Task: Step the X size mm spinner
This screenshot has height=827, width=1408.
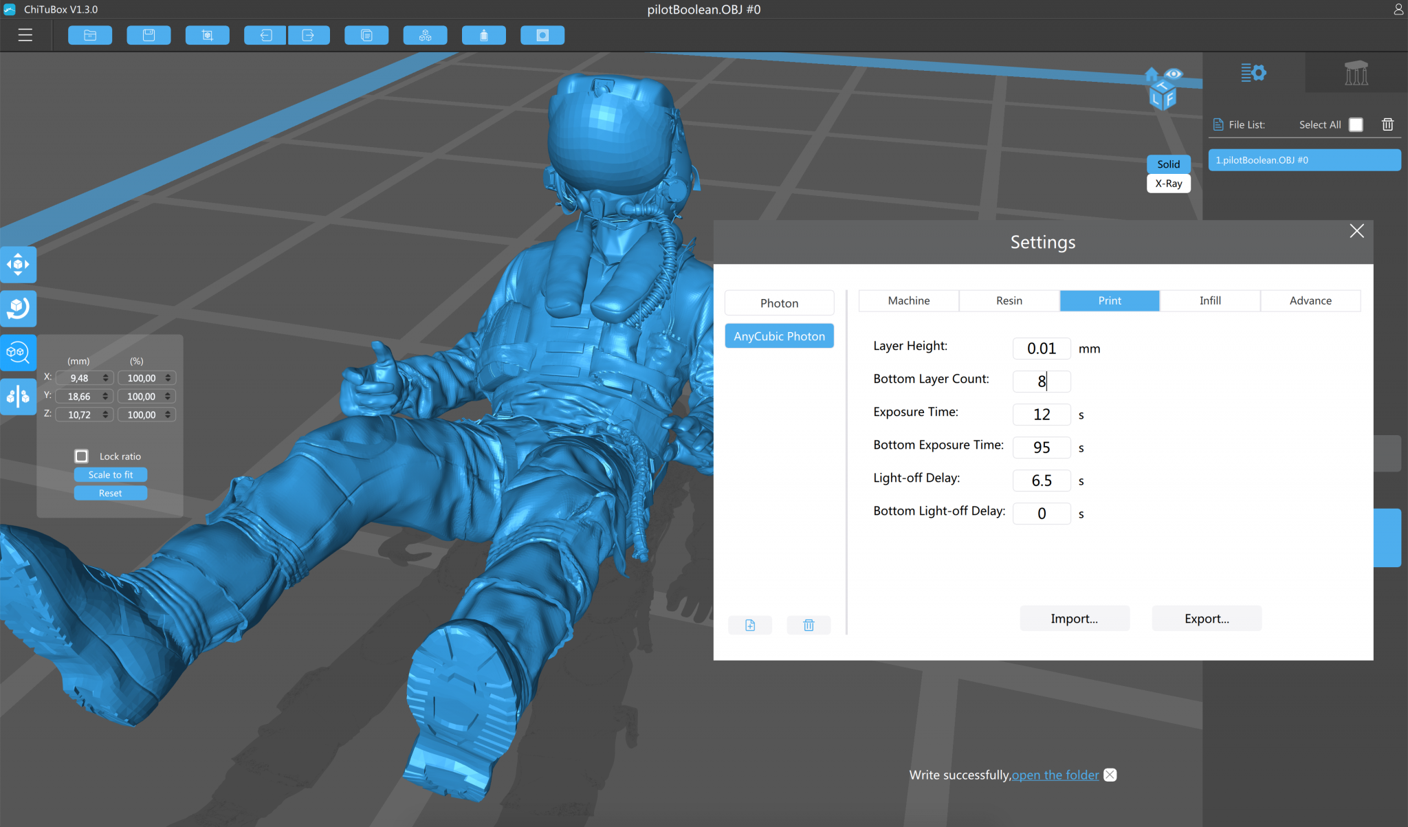Action: coord(105,378)
